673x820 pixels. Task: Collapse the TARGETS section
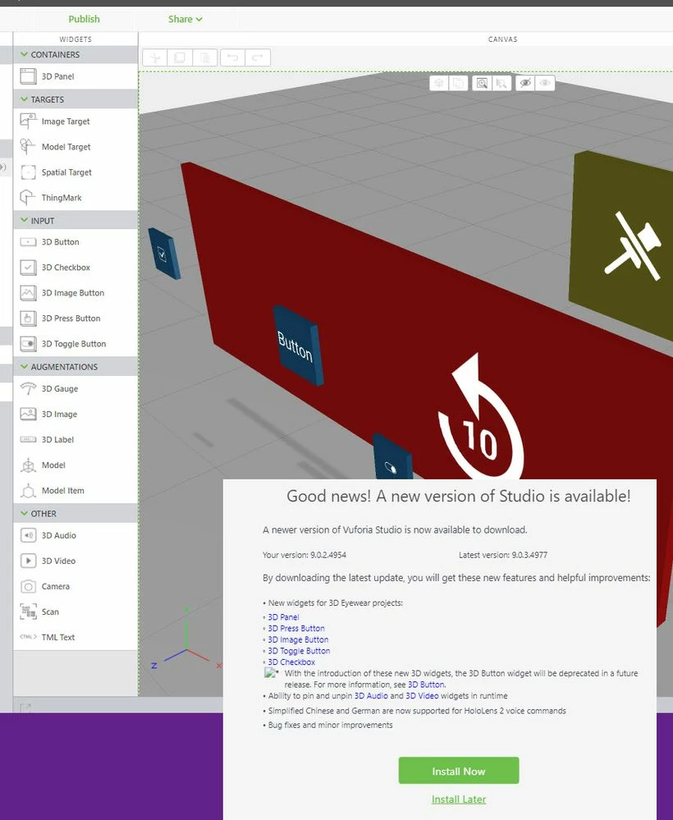click(x=24, y=99)
